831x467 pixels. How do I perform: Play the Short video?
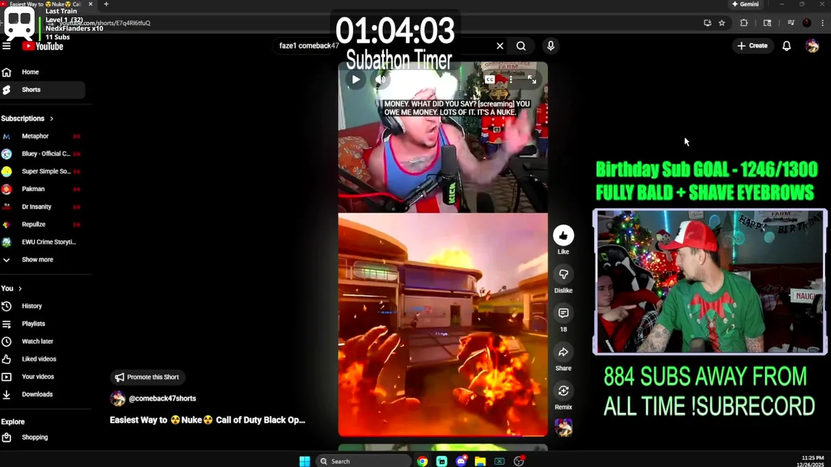tap(356, 80)
